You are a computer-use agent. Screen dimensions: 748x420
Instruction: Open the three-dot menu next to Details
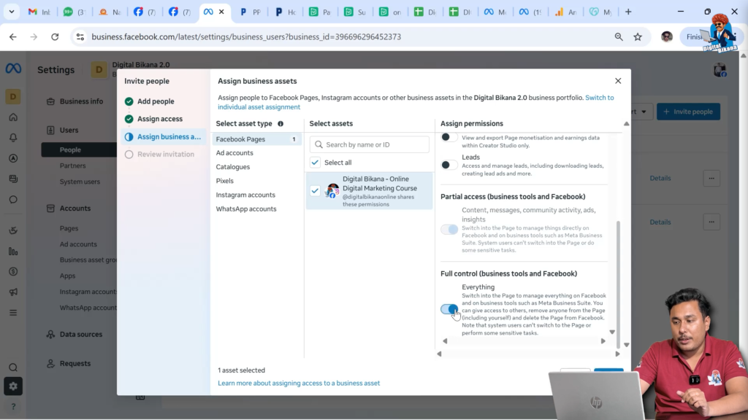(711, 178)
